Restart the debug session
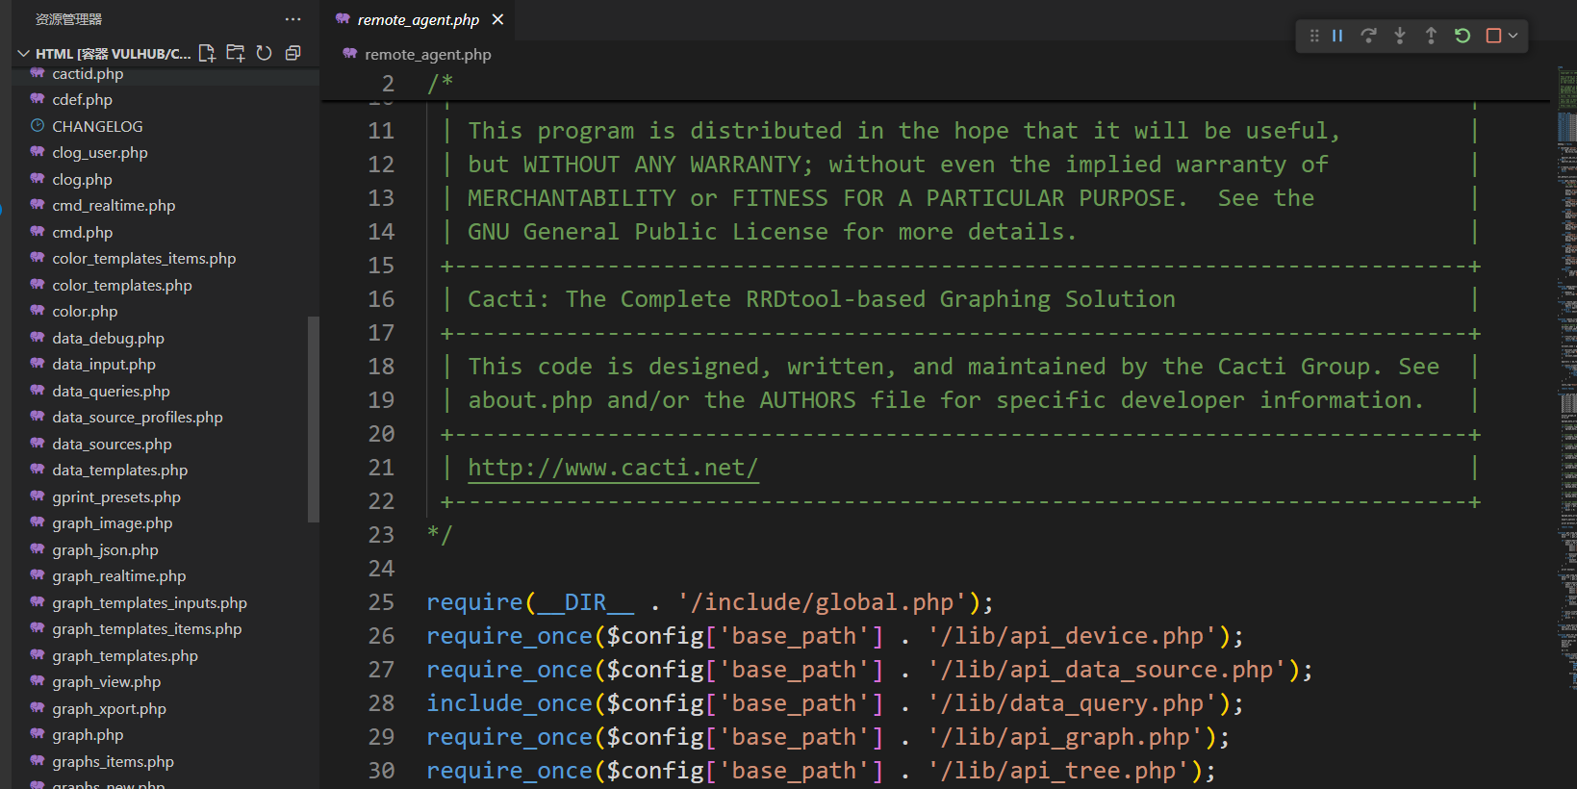The width and height of the screenshot is (1577, 789). pyautogui.click(x=1463, y=36)
